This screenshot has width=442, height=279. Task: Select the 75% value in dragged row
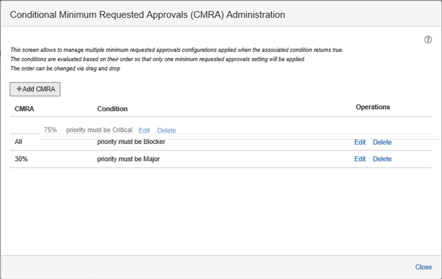[50, 130]
